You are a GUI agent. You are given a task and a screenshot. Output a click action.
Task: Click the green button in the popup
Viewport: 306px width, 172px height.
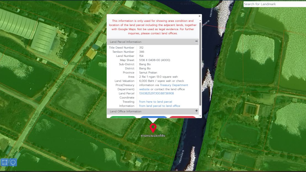pos(123,117)
